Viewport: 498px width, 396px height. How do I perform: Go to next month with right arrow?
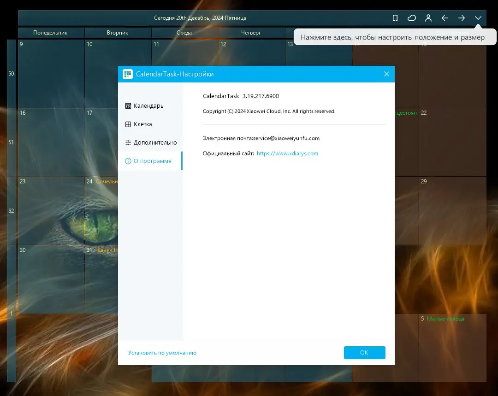[x=461, y=18]
